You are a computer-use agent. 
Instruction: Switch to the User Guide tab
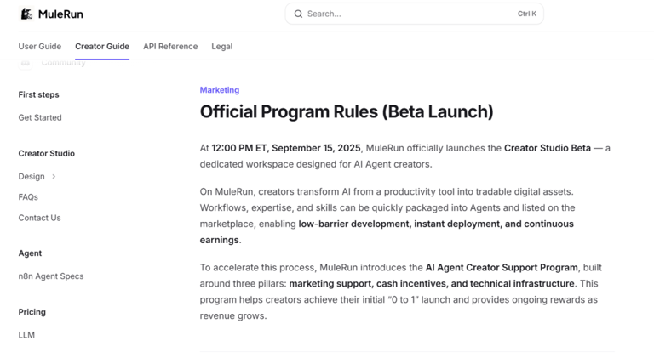tap(40, 46)
